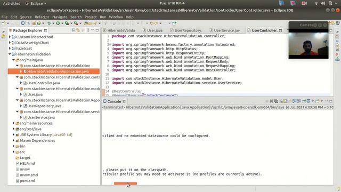The image size is (341, 192).
Task: Click the Console horizontal scrollbar thumb
Action: (x=126, y=183)
